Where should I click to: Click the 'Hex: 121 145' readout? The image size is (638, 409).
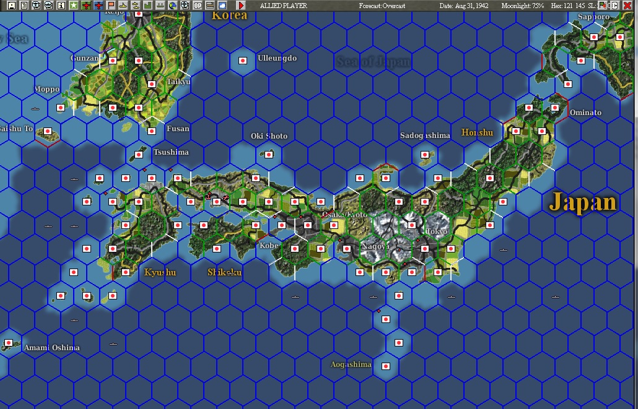pos(569,6)
